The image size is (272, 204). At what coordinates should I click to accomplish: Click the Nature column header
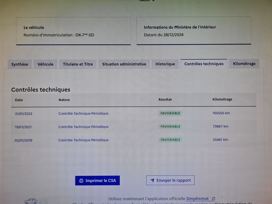point(64,100)
